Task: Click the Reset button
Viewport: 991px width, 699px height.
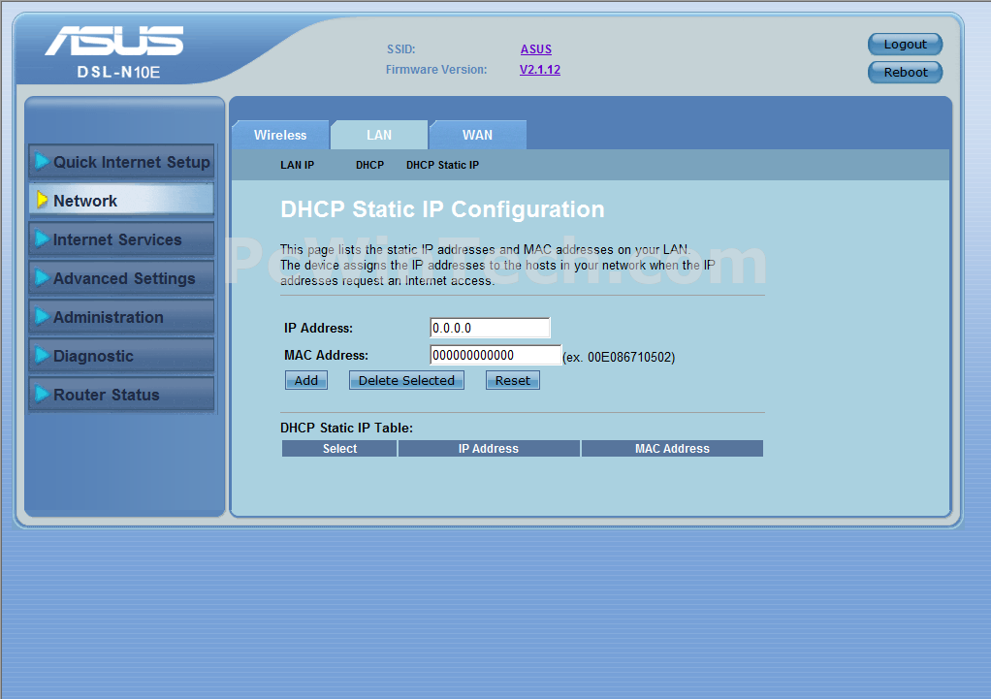Action: pyautogui.click(x=513, y=380)
